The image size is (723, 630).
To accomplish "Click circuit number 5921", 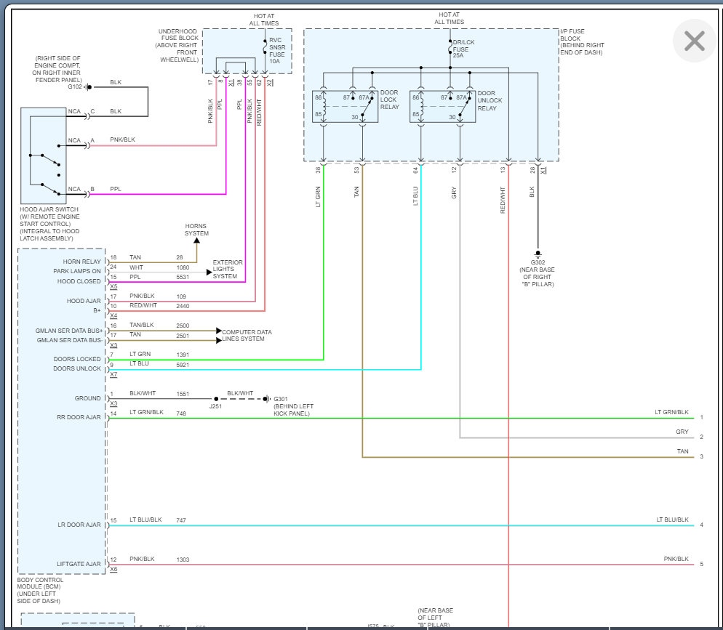I will [183, 365].
